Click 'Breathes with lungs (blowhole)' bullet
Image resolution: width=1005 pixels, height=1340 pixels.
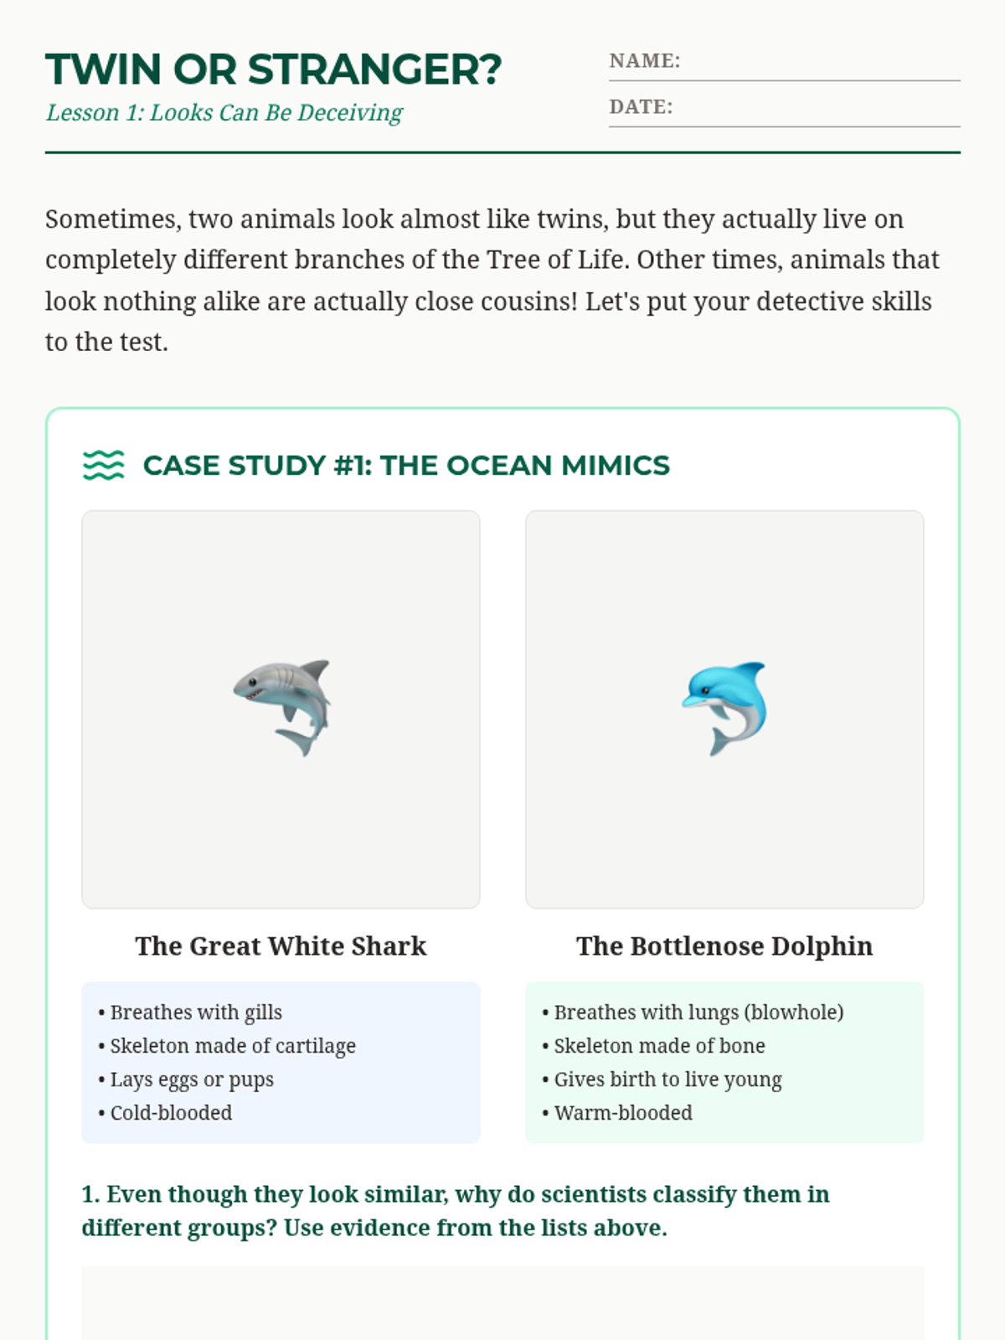coord(693,1013)
